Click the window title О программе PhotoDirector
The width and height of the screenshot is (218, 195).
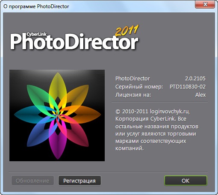[x=36, y=6]
